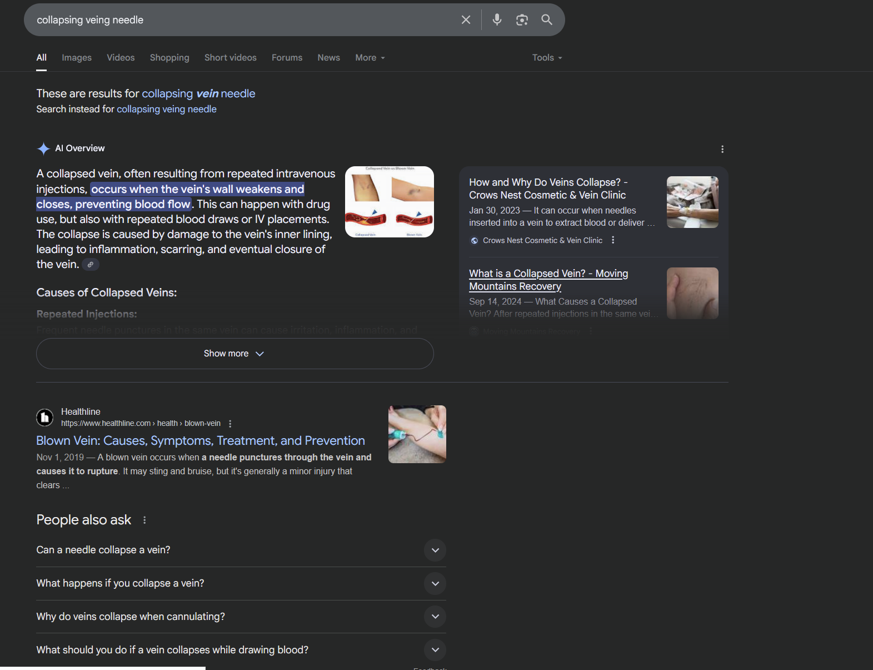The height and width of the screenshot is (670, 873).
Task: Expand 'Why do veins collapse when cannulating?'
Action: click(241, 617)
